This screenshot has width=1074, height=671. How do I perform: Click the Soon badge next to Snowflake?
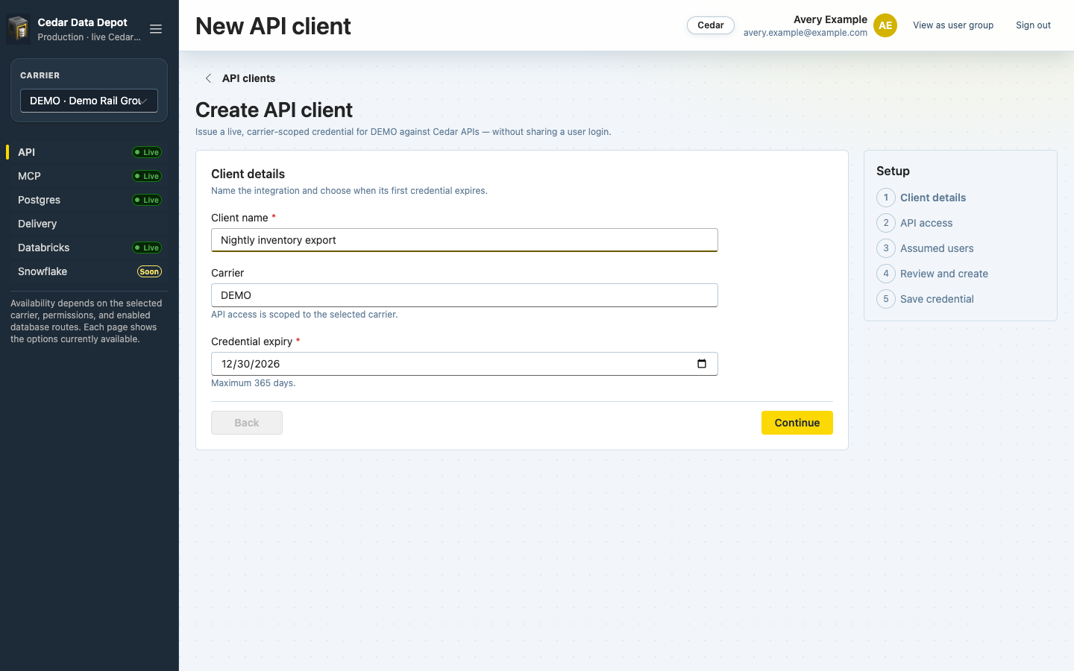coord(149,271)
